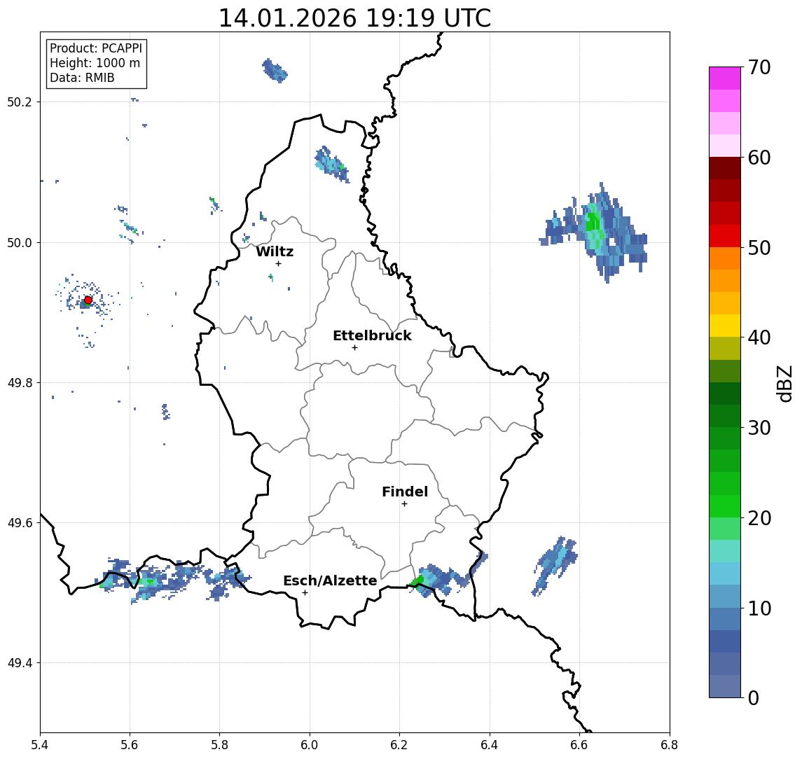Click the colorbar label 50

coord(759,248)
